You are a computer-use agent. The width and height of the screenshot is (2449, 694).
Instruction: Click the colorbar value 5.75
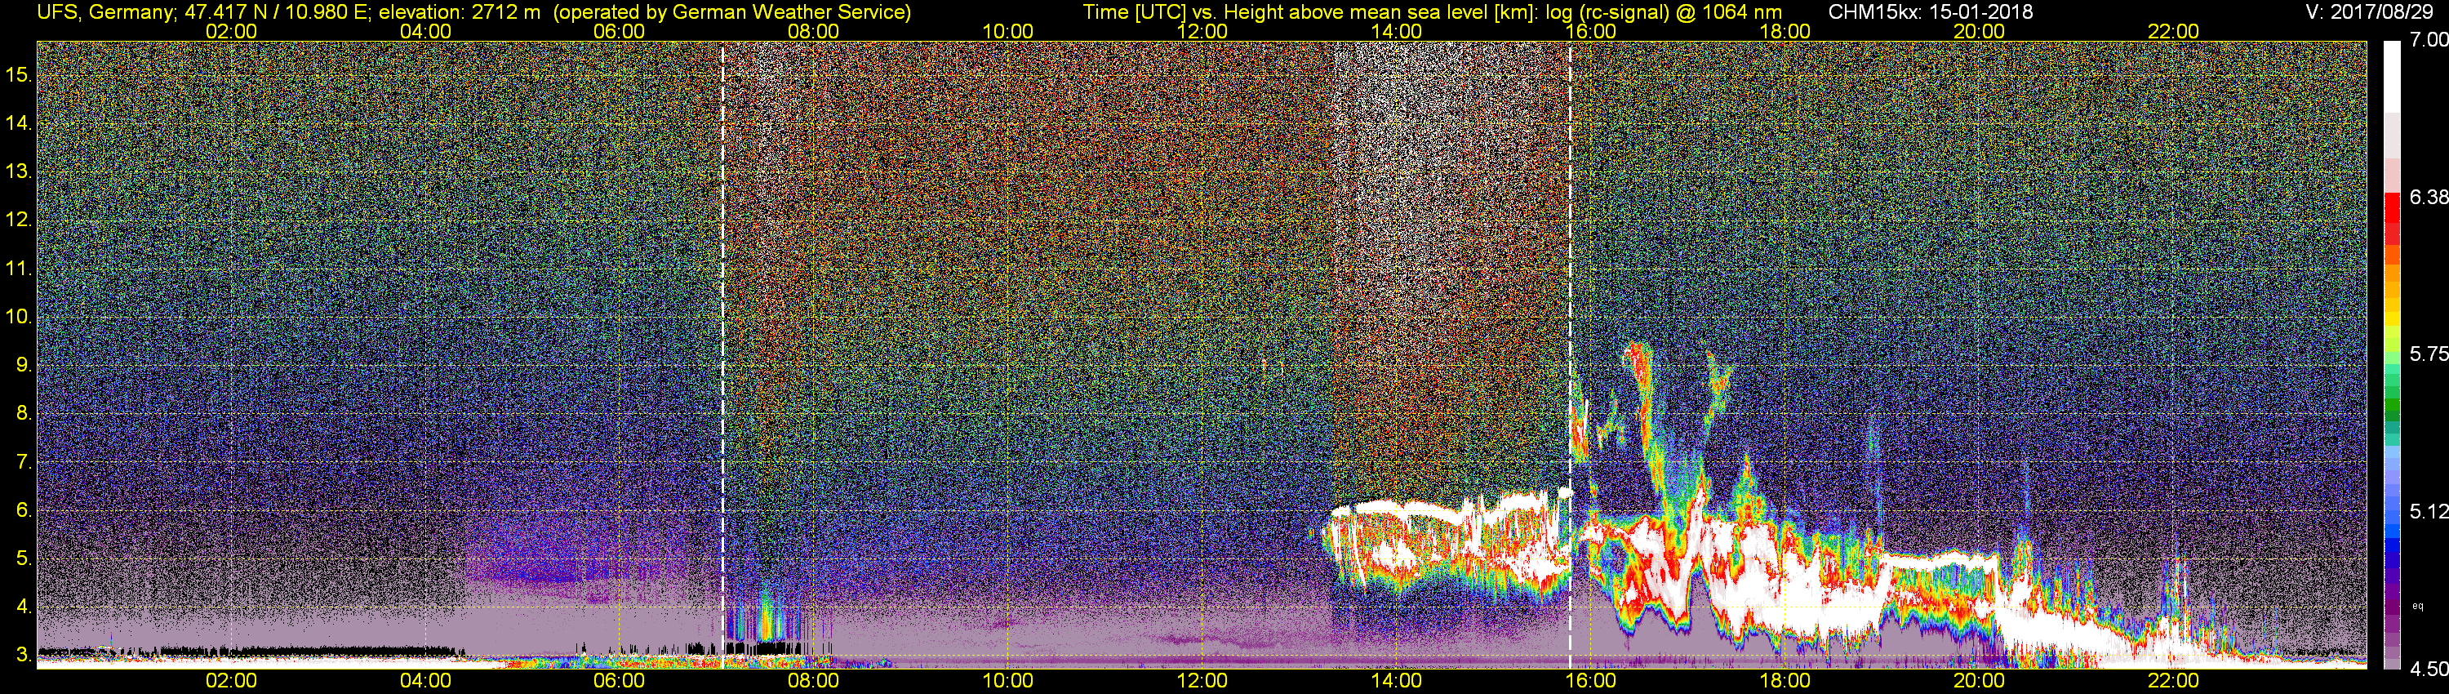[x=2428, y=354]
